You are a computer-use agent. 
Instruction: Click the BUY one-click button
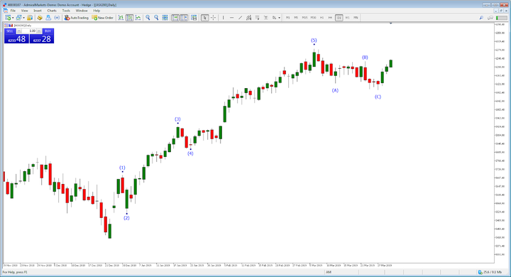tap(48, 31)
